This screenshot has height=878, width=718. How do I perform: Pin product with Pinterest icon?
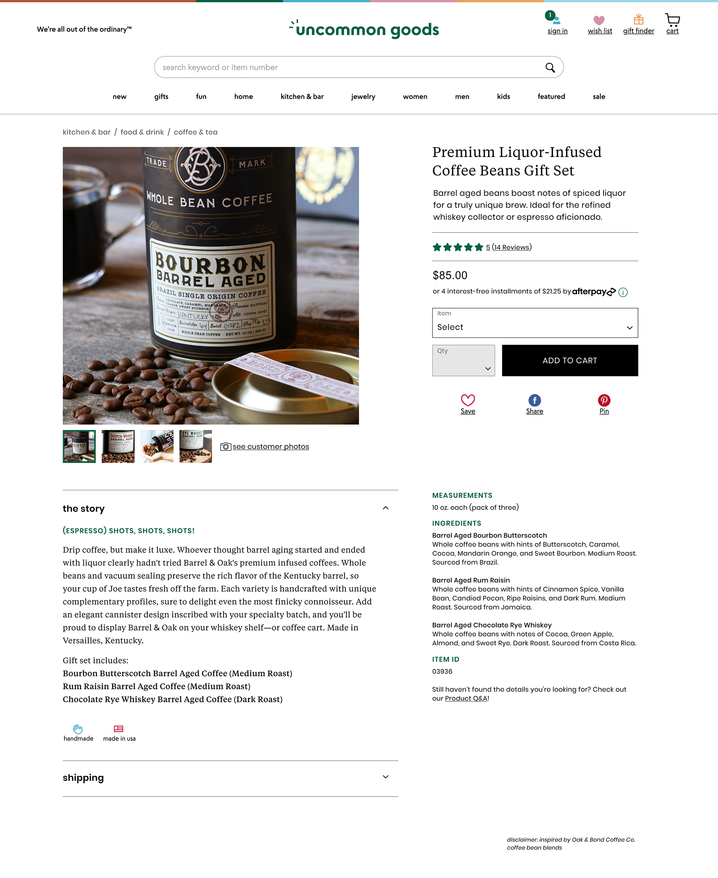tap(604, 400)
